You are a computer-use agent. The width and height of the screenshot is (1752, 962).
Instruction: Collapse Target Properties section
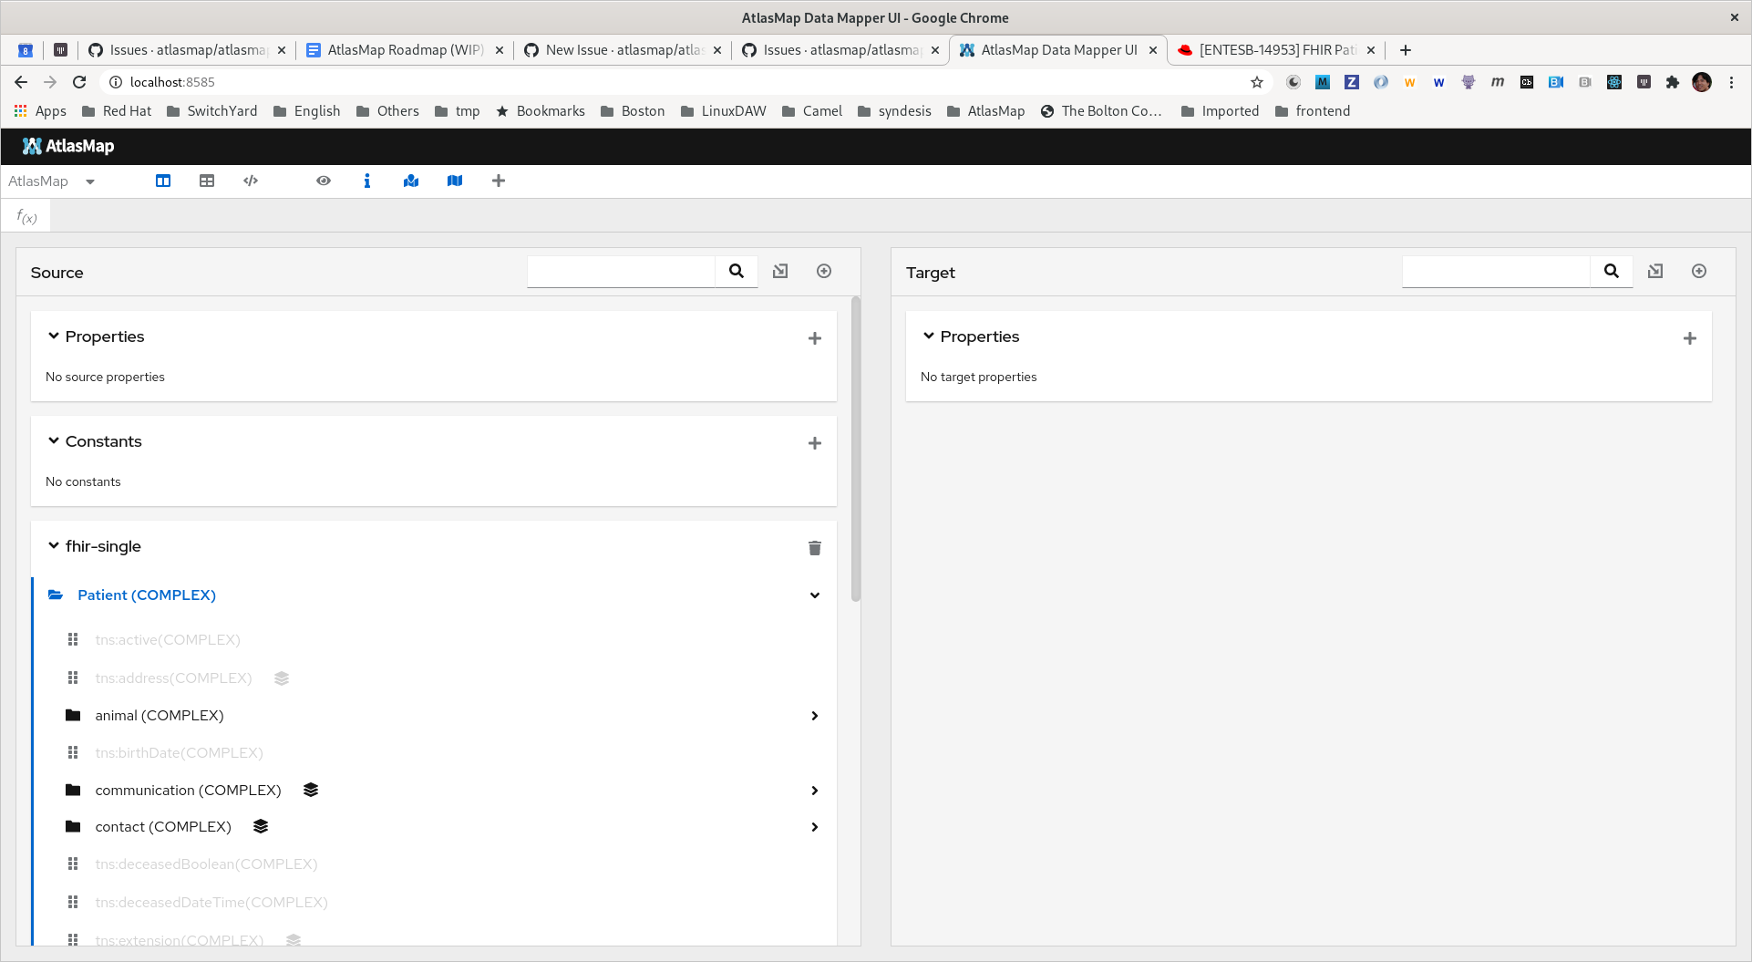pyautogui.click(x=929, y=336)
